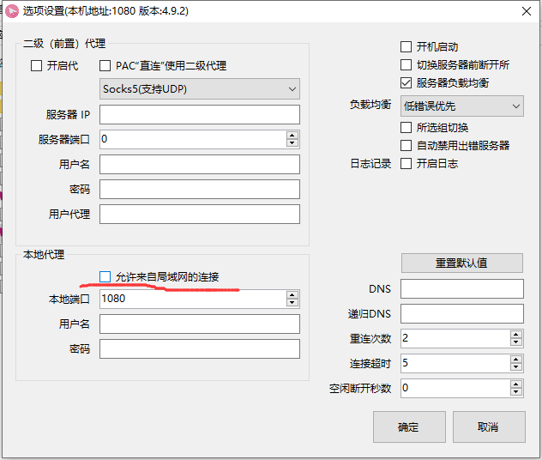Confirm settings with 确定 button
Viewport: 542px width, 460px height.
(409, 427)
